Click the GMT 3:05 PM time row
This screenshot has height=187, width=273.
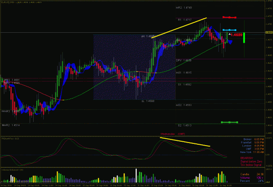click(x=254, y=149)
